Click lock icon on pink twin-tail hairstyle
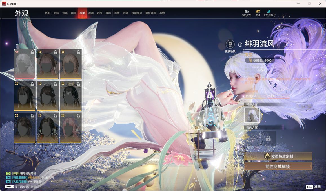326x191 pixels. coord(78,116)
